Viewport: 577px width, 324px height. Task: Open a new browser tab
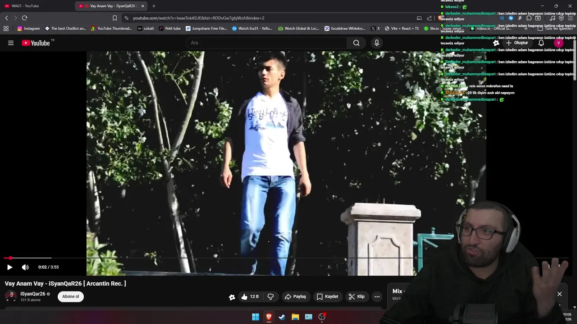[154, 6]
